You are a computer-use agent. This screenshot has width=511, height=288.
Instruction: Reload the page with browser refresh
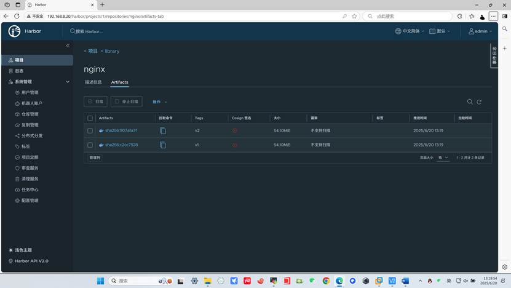pyautogui.click(x=17, y=16)
